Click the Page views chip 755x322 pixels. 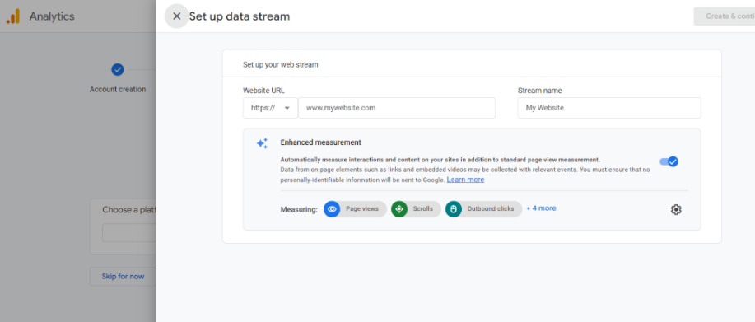(x=356, y=209)
